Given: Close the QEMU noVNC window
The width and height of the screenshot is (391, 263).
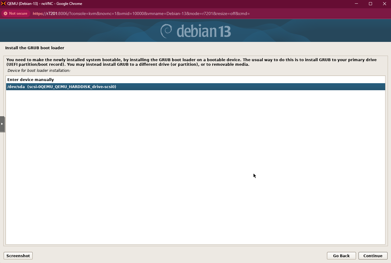Looking at the screenshot, I should [384, 4].
